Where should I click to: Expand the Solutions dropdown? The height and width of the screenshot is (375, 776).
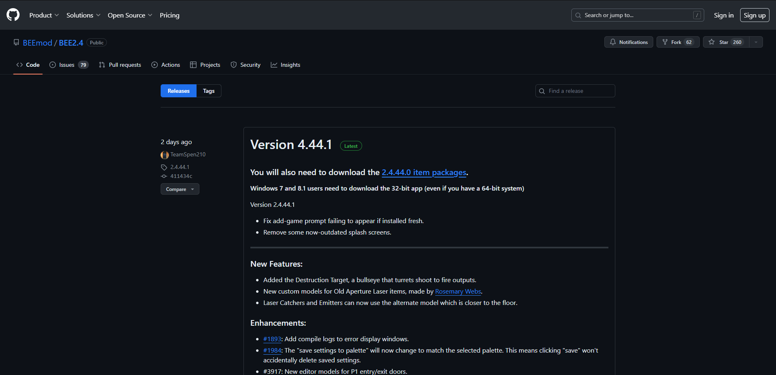pos(83,15)
